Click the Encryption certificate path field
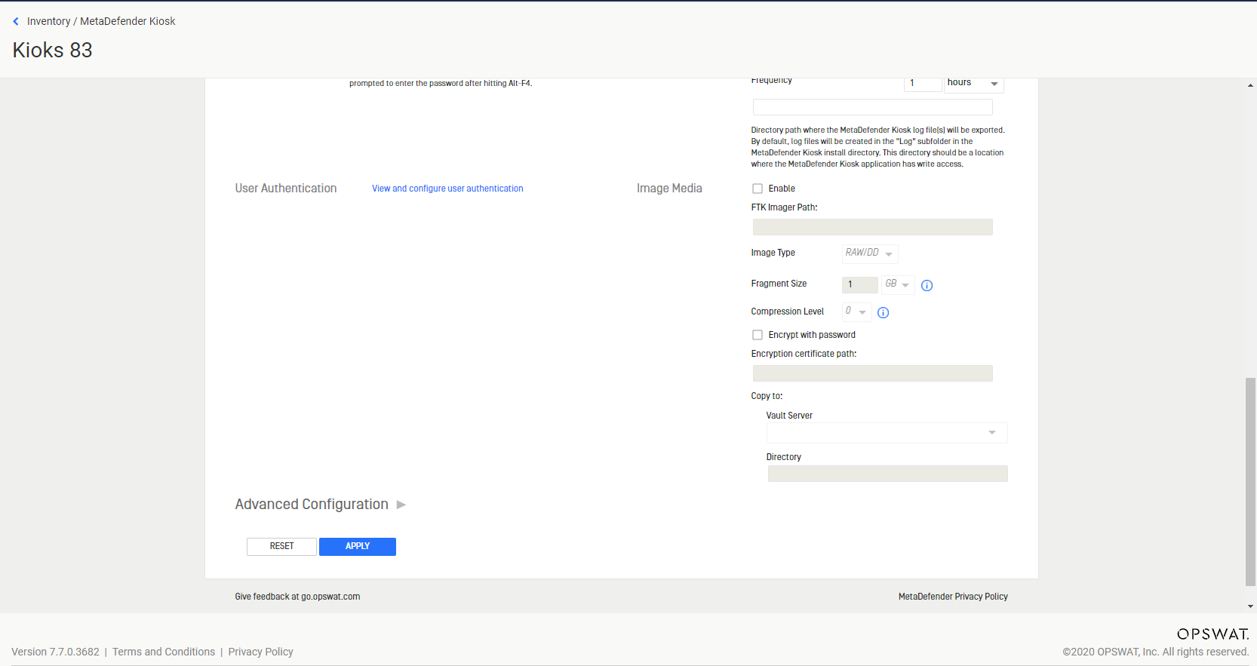Image resolution: width=1257 pixels, height=666 pixels. (872, 373)
